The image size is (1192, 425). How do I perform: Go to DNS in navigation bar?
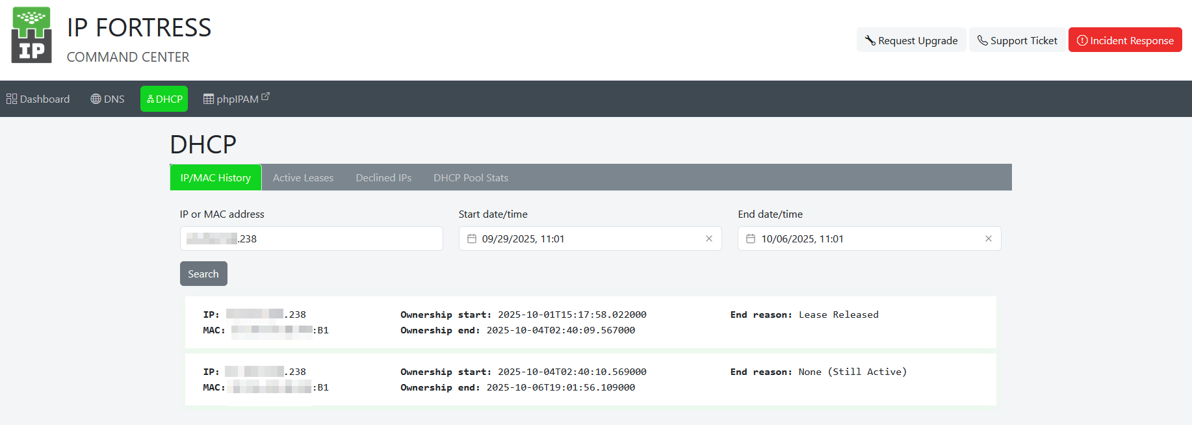click(107, 99)
